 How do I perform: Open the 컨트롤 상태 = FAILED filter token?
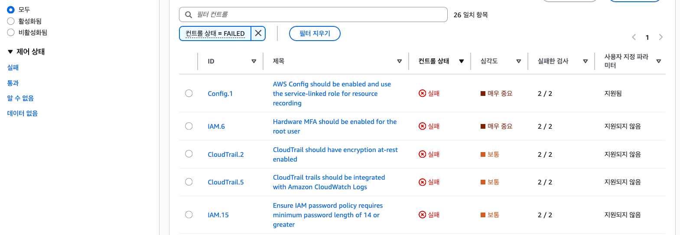(x=215, y=33)
